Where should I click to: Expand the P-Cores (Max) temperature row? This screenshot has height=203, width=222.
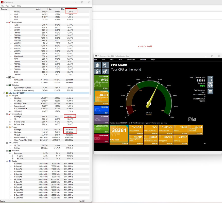(10, 122)
